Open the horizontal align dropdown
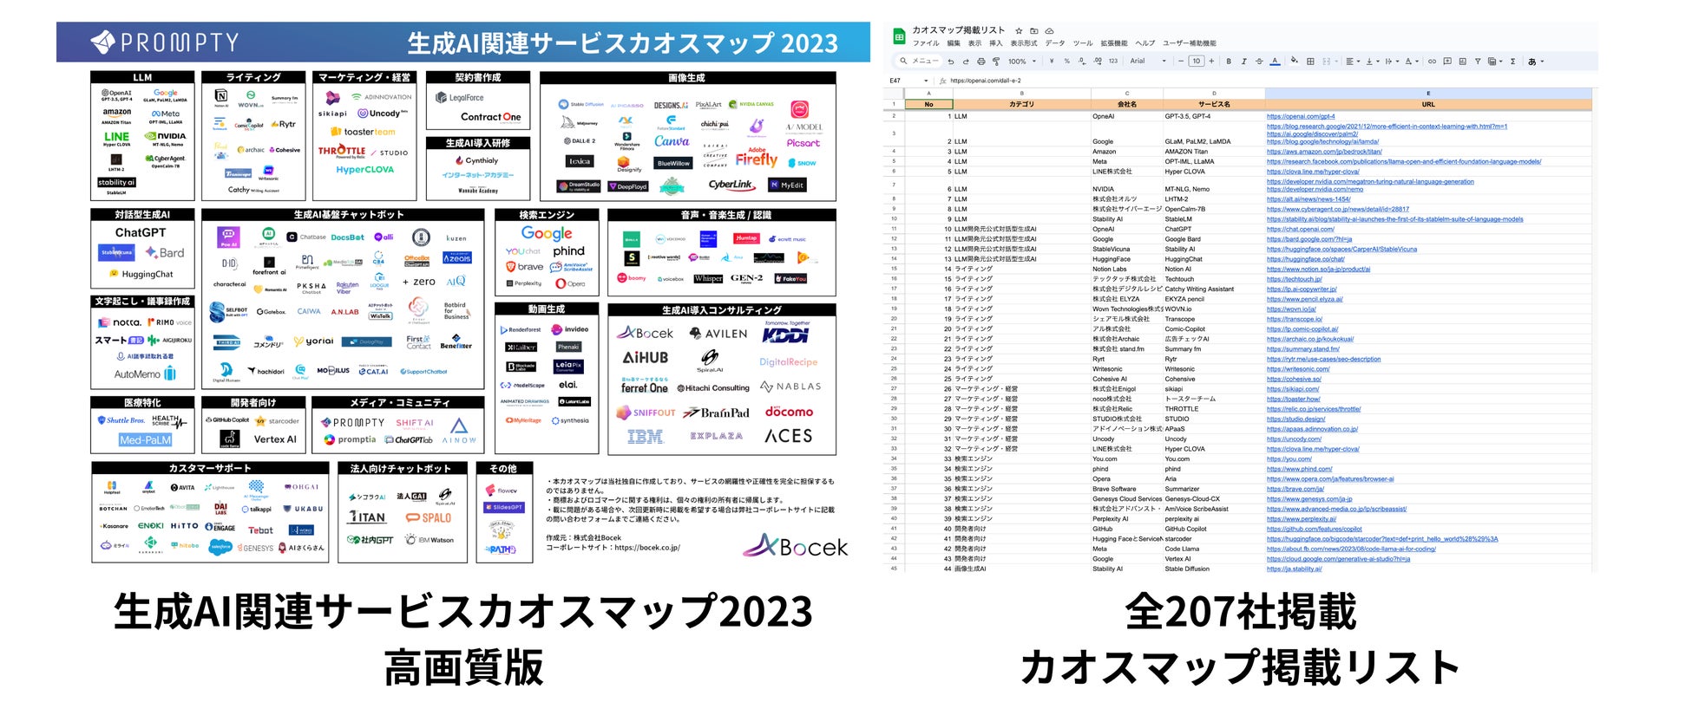 click(1352, 62)
